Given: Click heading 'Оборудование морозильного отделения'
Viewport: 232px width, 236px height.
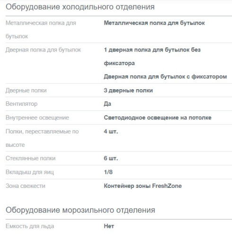Looking at the screenshot, I should click(x=80, y=210).
